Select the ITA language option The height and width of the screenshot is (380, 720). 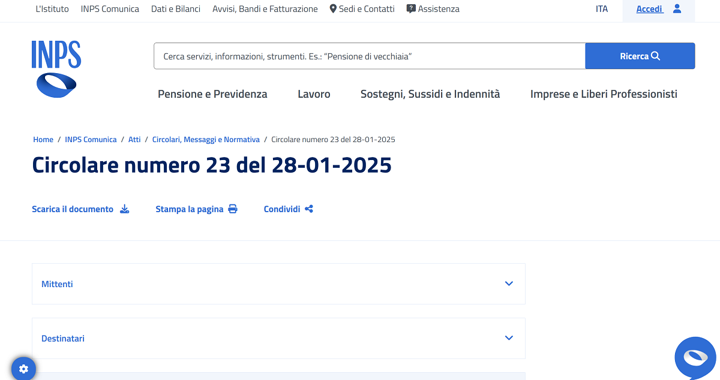pos(602,8)
